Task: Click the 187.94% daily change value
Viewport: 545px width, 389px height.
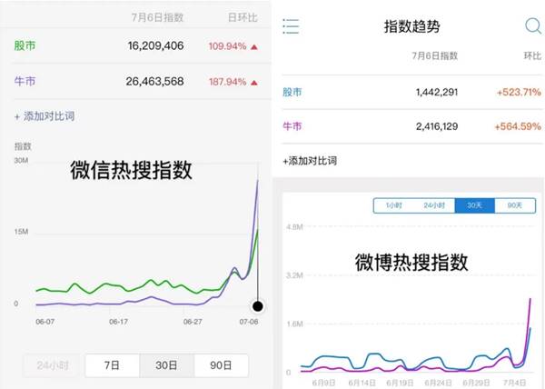Action: [x=227, y=82]
